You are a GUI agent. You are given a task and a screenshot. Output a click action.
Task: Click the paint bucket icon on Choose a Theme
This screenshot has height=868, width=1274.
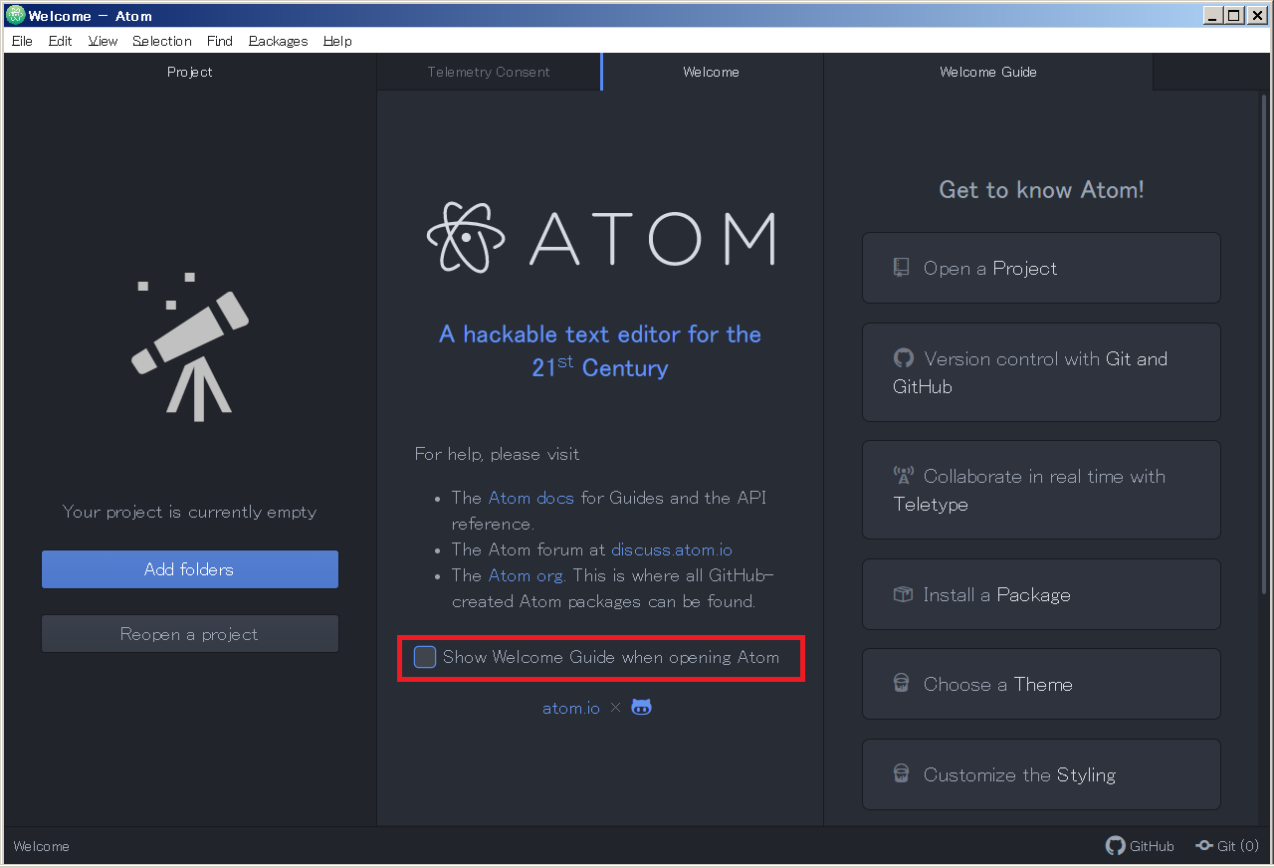[902, 683]
